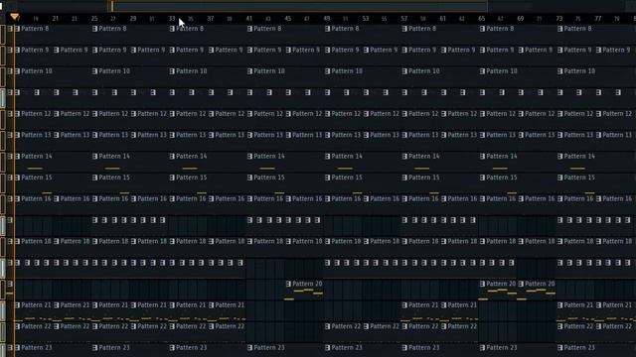Open clip menu icon of Pattern 20 at bar 69
636x357 pixels.
[x=521, y=284]
